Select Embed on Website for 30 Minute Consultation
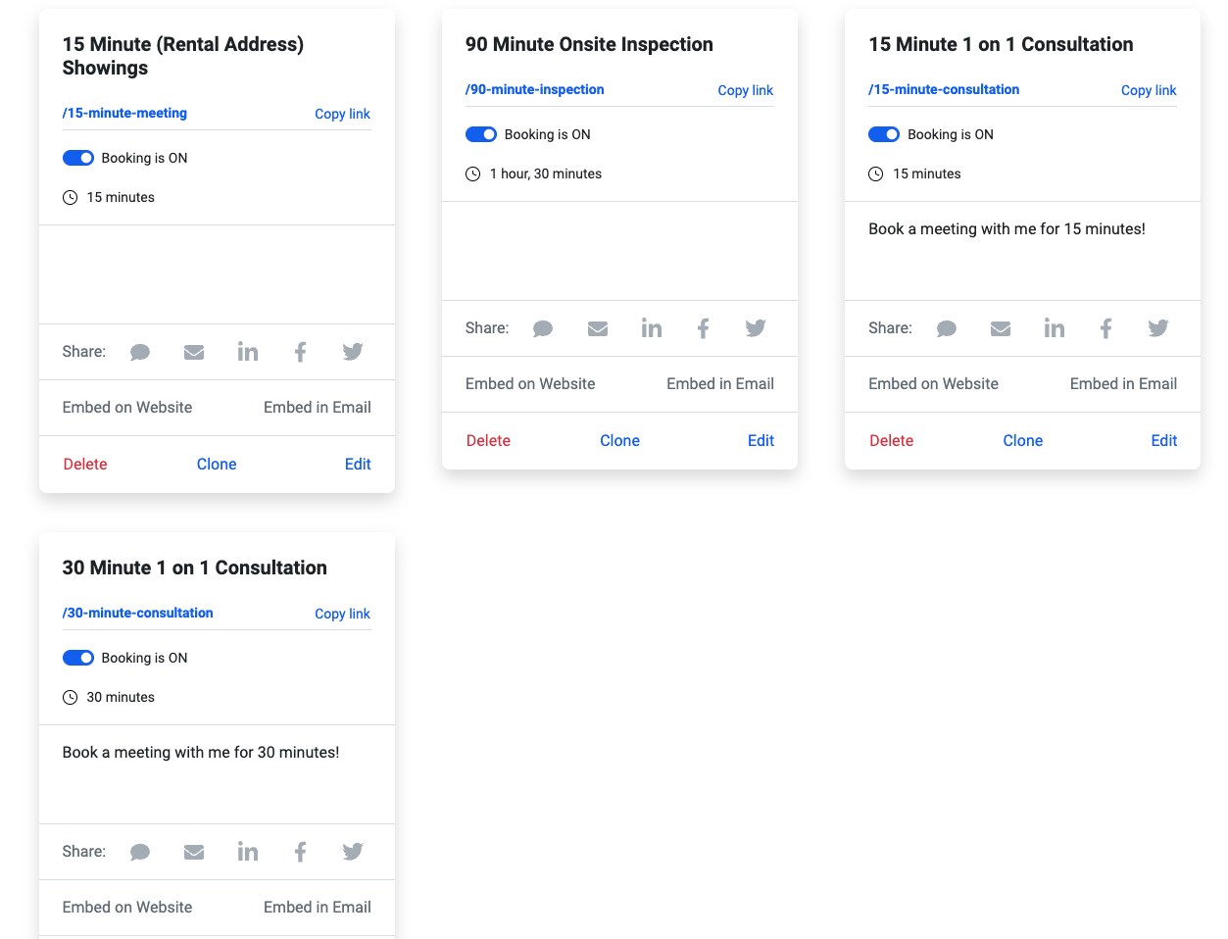This screenshot has height=939, width=1228. pyautogui.click(x=127, y=908)
